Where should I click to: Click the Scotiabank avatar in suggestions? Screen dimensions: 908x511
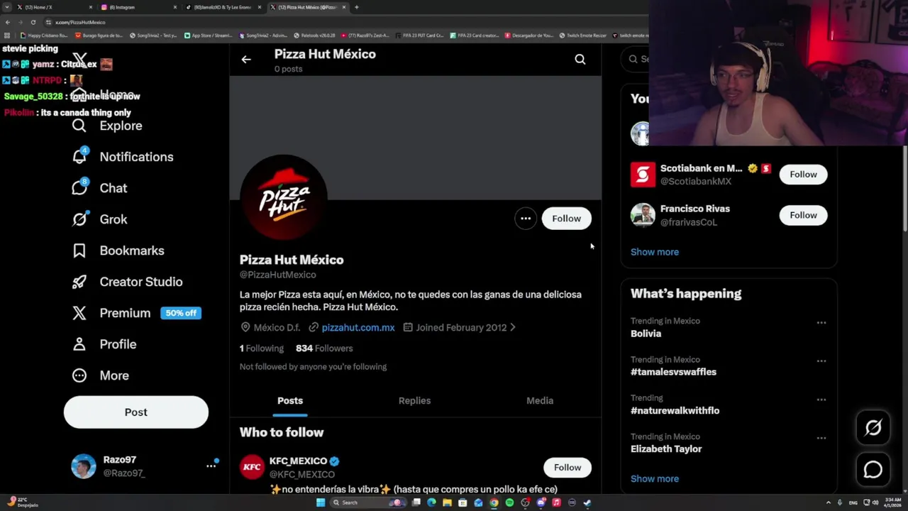pos(643,175)
